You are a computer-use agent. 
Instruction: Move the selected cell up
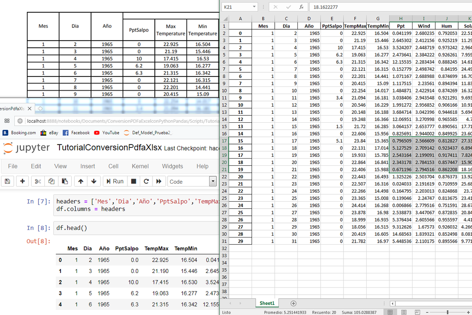(81, 181)
